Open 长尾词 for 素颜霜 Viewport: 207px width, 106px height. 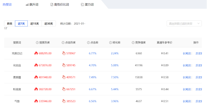point(187,77)
